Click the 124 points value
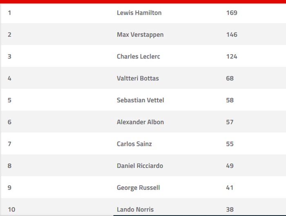Screen dimensions: 286x216 coord(232,56)
